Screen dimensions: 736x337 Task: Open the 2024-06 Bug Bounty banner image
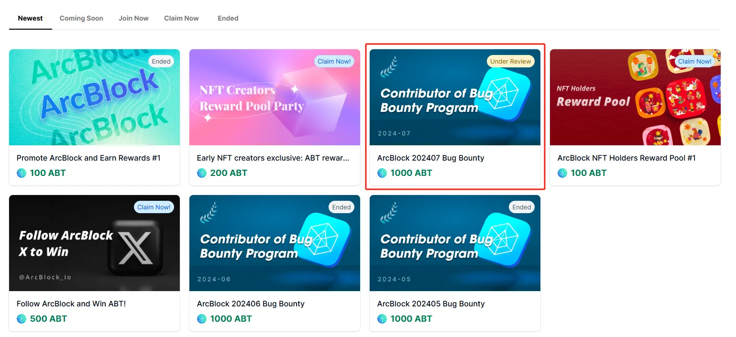(x=275, y=243)
